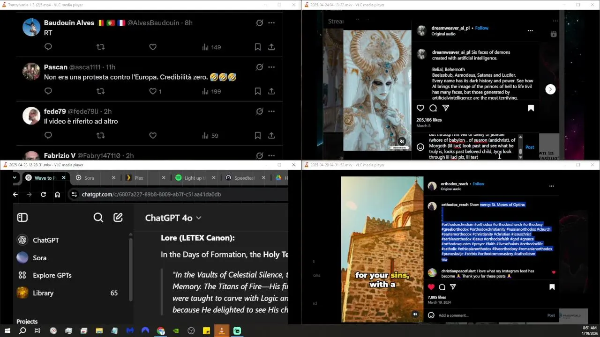Reload the ChatGPT page
Image resolution: width=600 pixels, height=337 pixels.
tap(43, 194)
